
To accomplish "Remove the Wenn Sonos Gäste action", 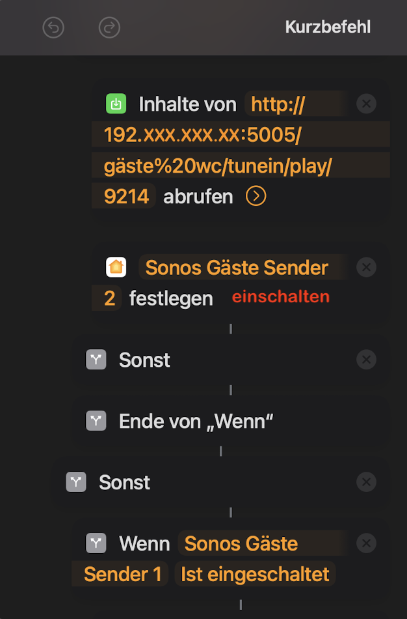I will [x=367, y=543].
